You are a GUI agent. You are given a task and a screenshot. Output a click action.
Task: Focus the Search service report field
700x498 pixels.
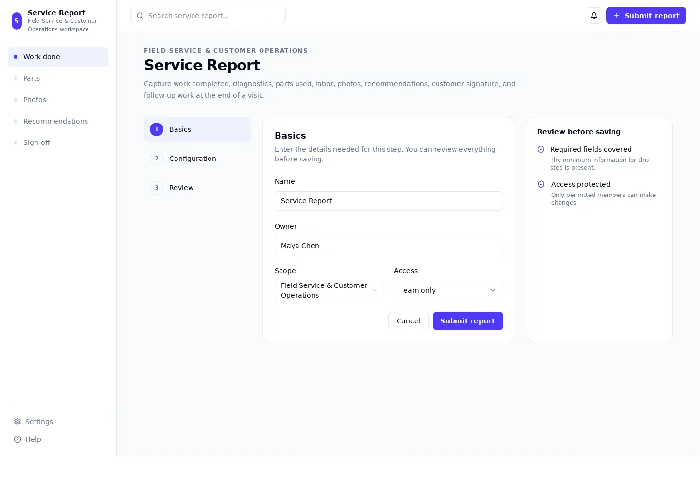coord(208,16)
